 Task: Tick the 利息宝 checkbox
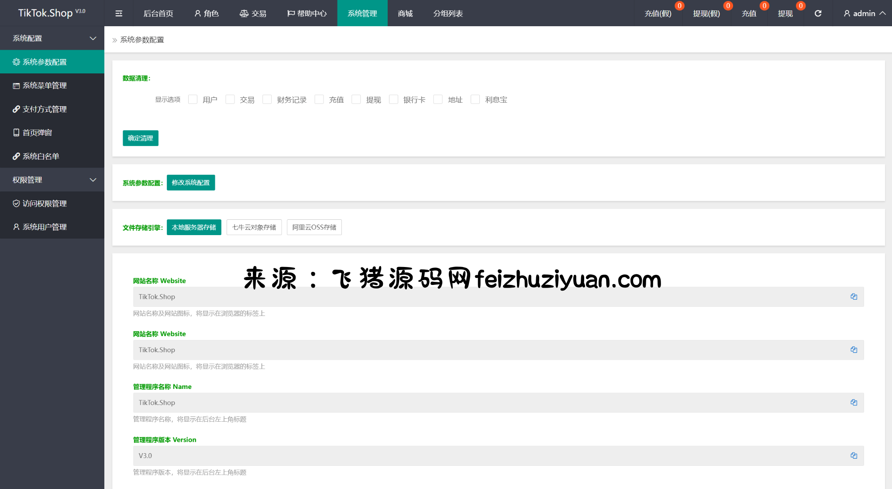pos(475,100)
